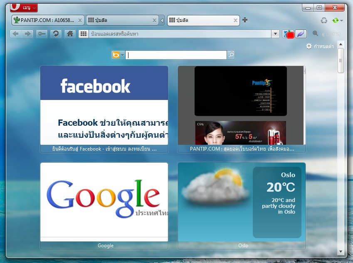Go to the home page
This screenshot has height=263, width=353.
[70, 34]
